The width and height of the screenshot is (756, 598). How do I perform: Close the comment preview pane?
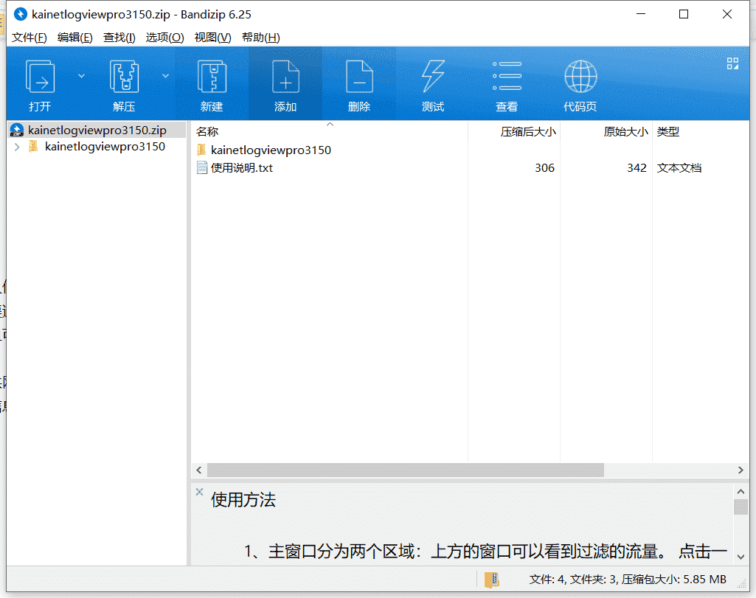199,492
